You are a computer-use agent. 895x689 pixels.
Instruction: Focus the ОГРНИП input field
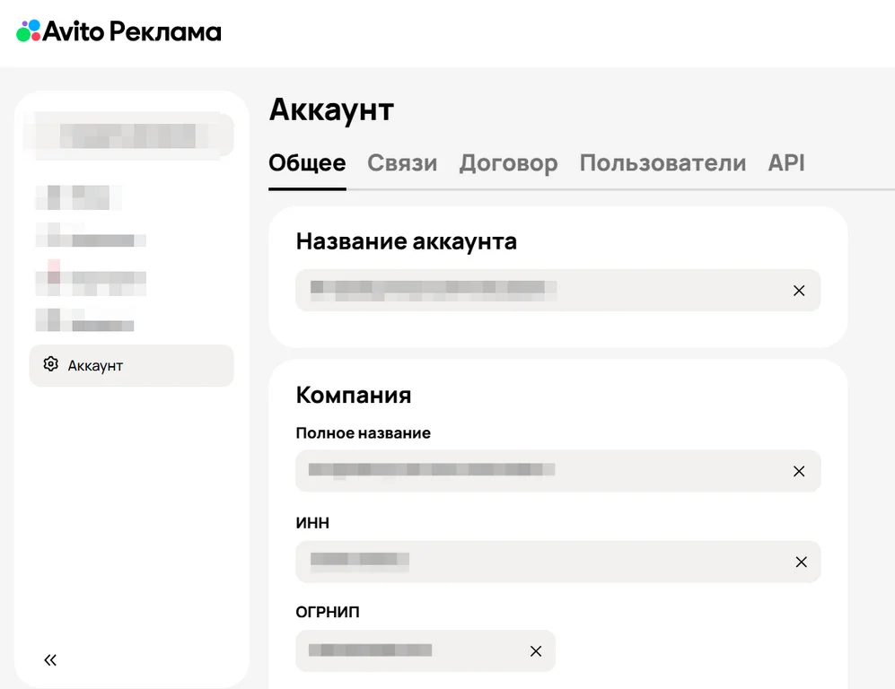(426, 650)
